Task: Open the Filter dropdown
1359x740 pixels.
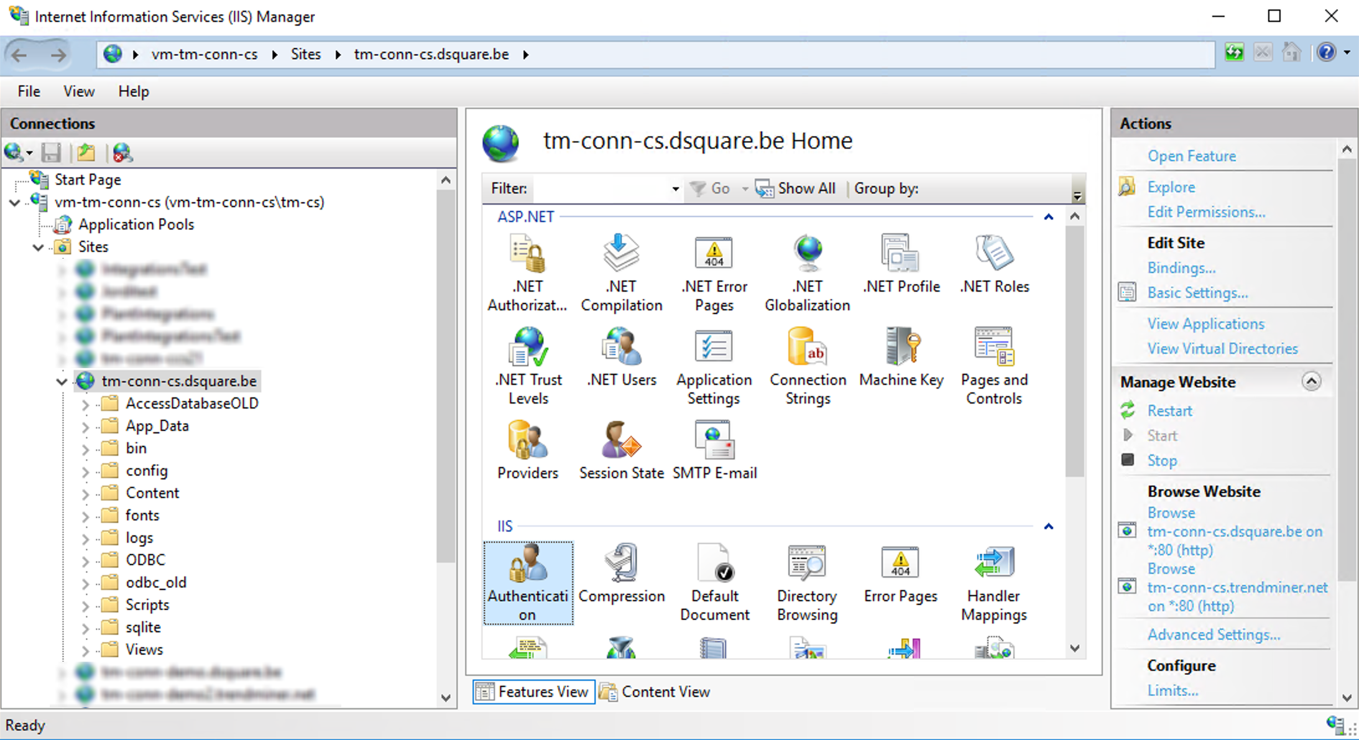Action: [675, 188]
